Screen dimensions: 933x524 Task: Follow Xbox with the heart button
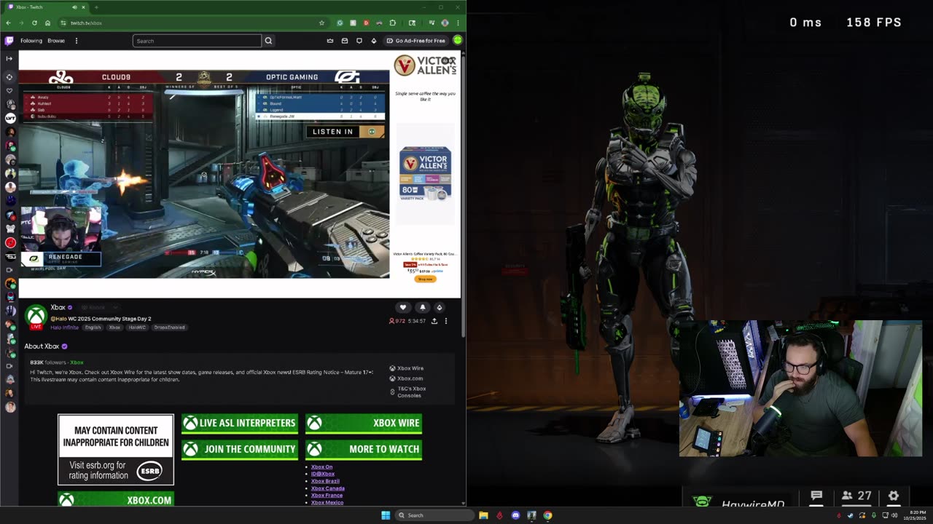point(402,307)
